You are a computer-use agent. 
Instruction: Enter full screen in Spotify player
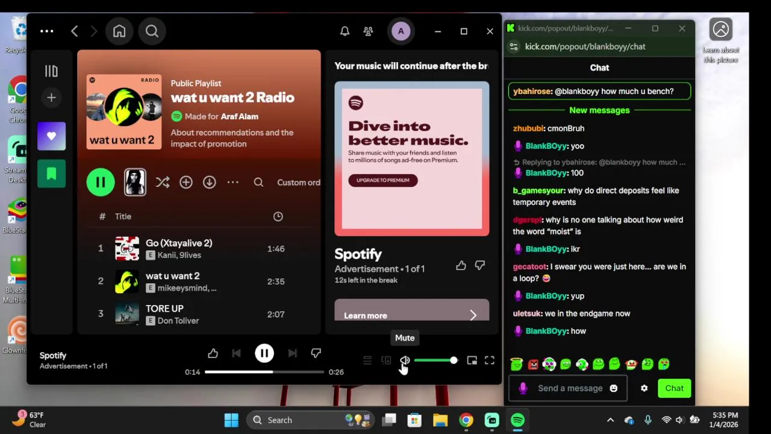tap(490, 360)
